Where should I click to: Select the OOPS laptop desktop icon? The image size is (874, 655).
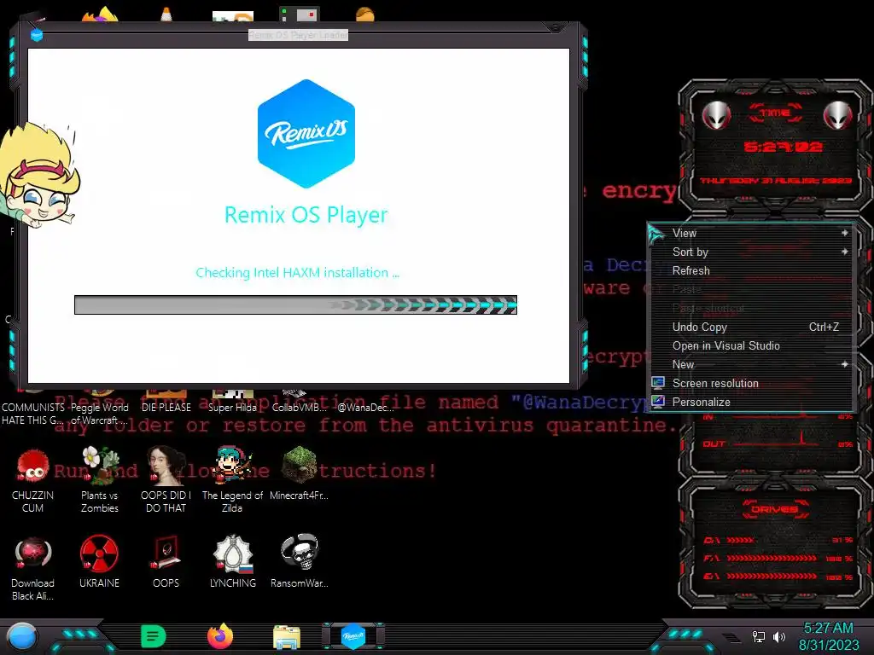coord(166,563)
